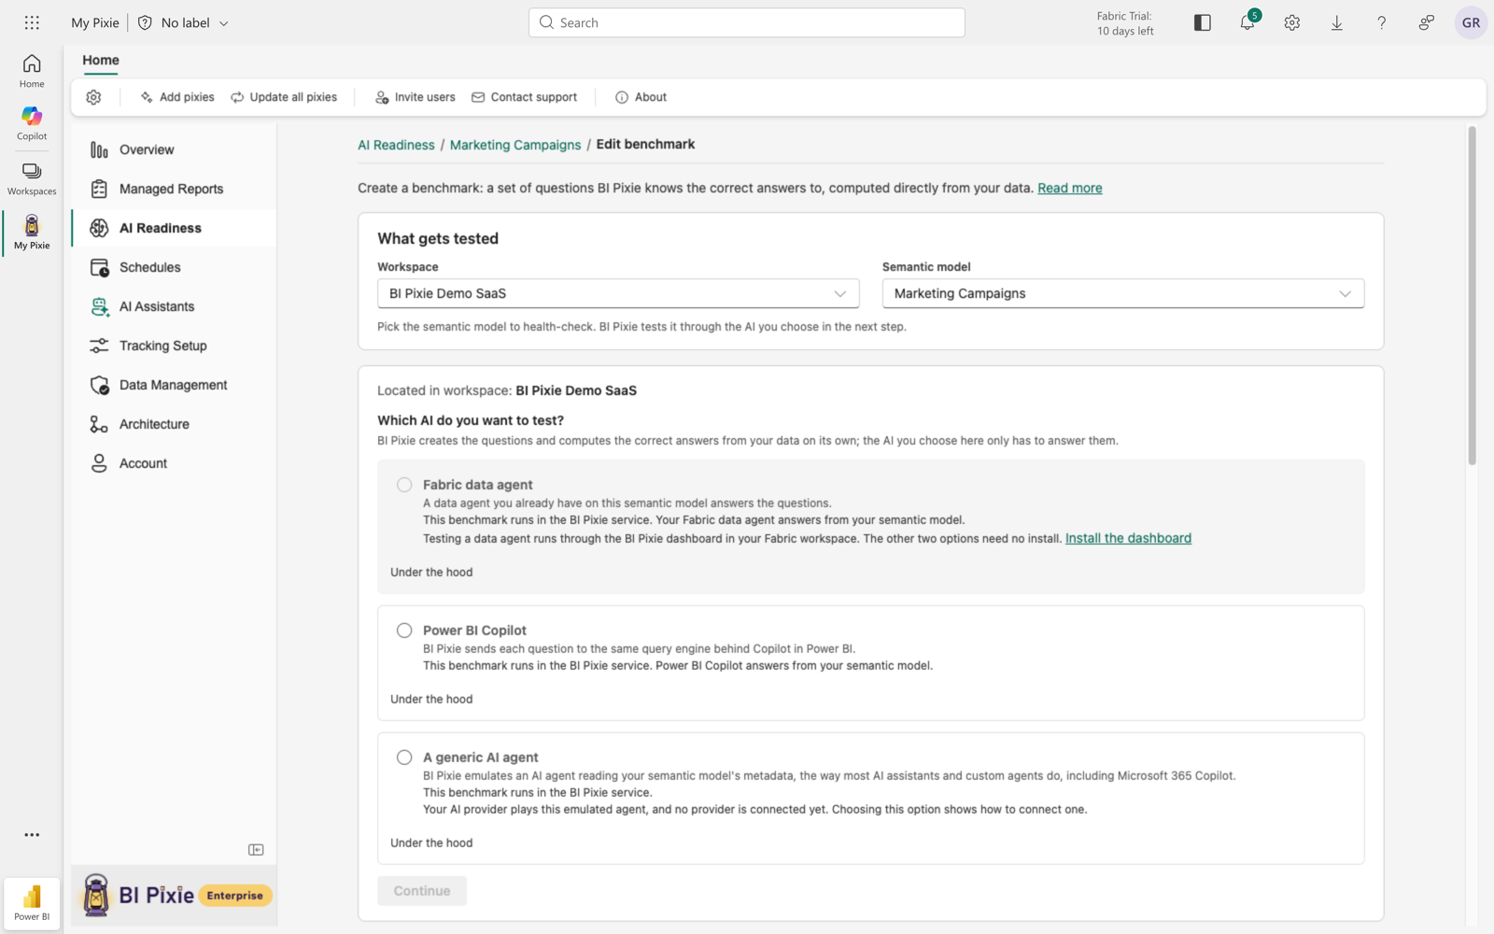Click the BI Pixie lantern logo
Screen dimensions: 1494x934
95,895
